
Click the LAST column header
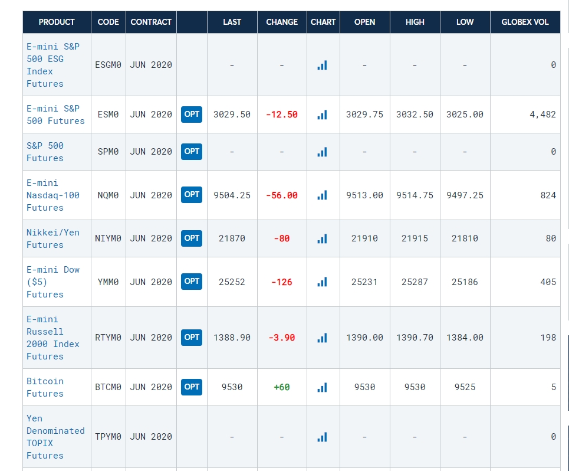tap(232, 22)
